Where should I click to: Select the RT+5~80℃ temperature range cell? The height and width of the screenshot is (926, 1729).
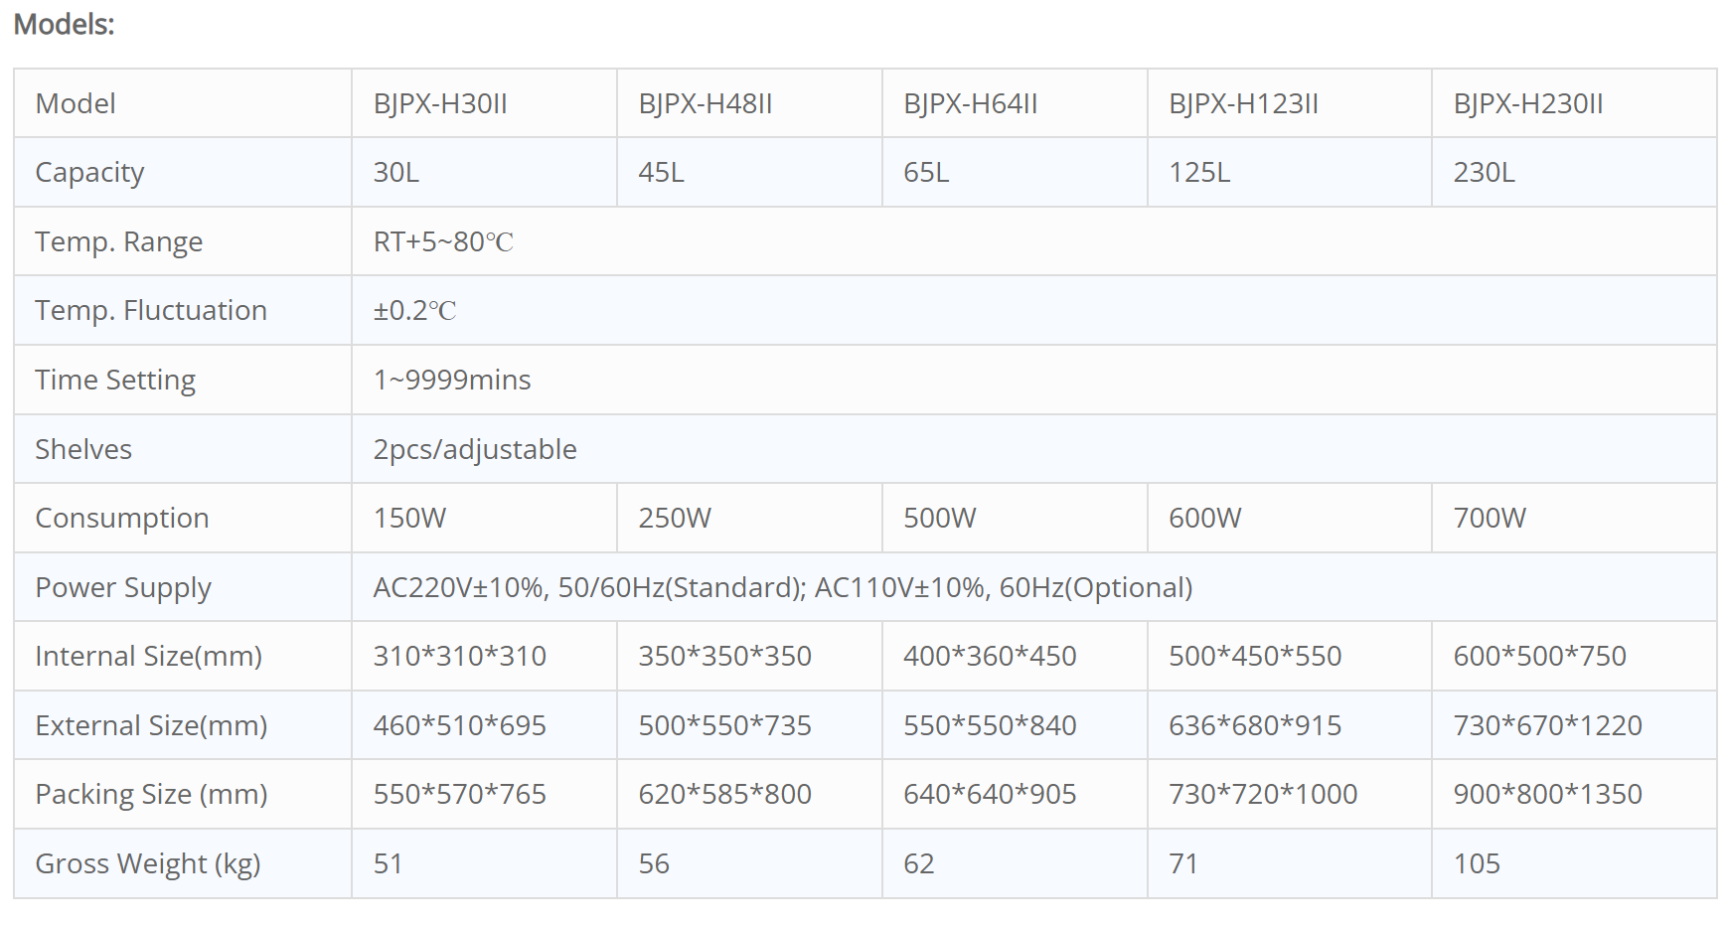443,242
